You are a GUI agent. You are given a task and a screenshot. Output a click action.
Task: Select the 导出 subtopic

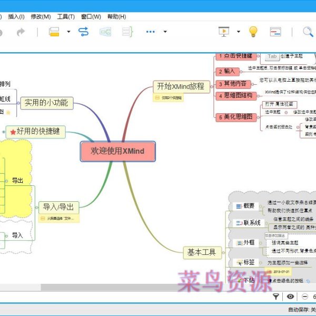[17, 181]
